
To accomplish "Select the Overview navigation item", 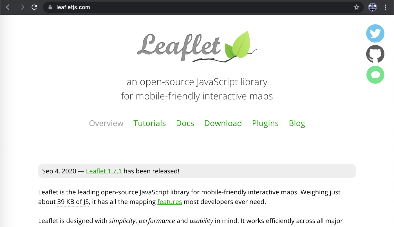I will click(x=106, y=123).
